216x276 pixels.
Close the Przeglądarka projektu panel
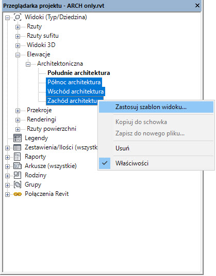[197, 6]
